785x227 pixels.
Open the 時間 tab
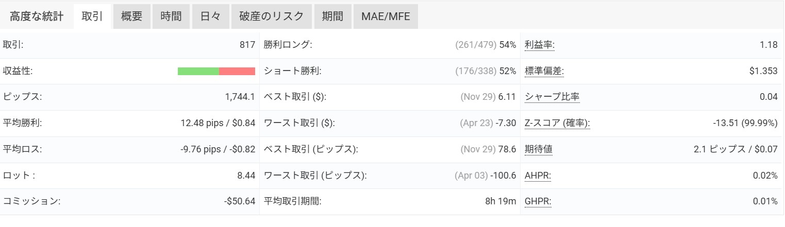point(171,16)
